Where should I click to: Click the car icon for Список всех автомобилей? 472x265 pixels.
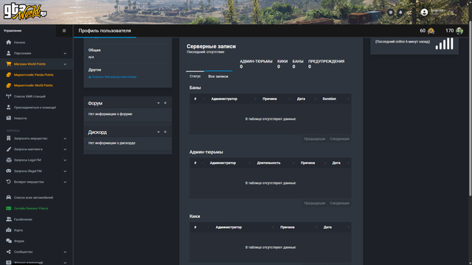point(8,197)
